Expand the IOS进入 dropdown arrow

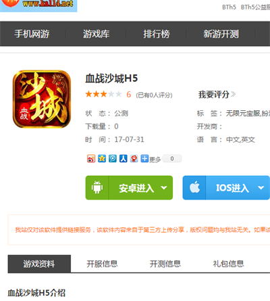pos(261,187)
